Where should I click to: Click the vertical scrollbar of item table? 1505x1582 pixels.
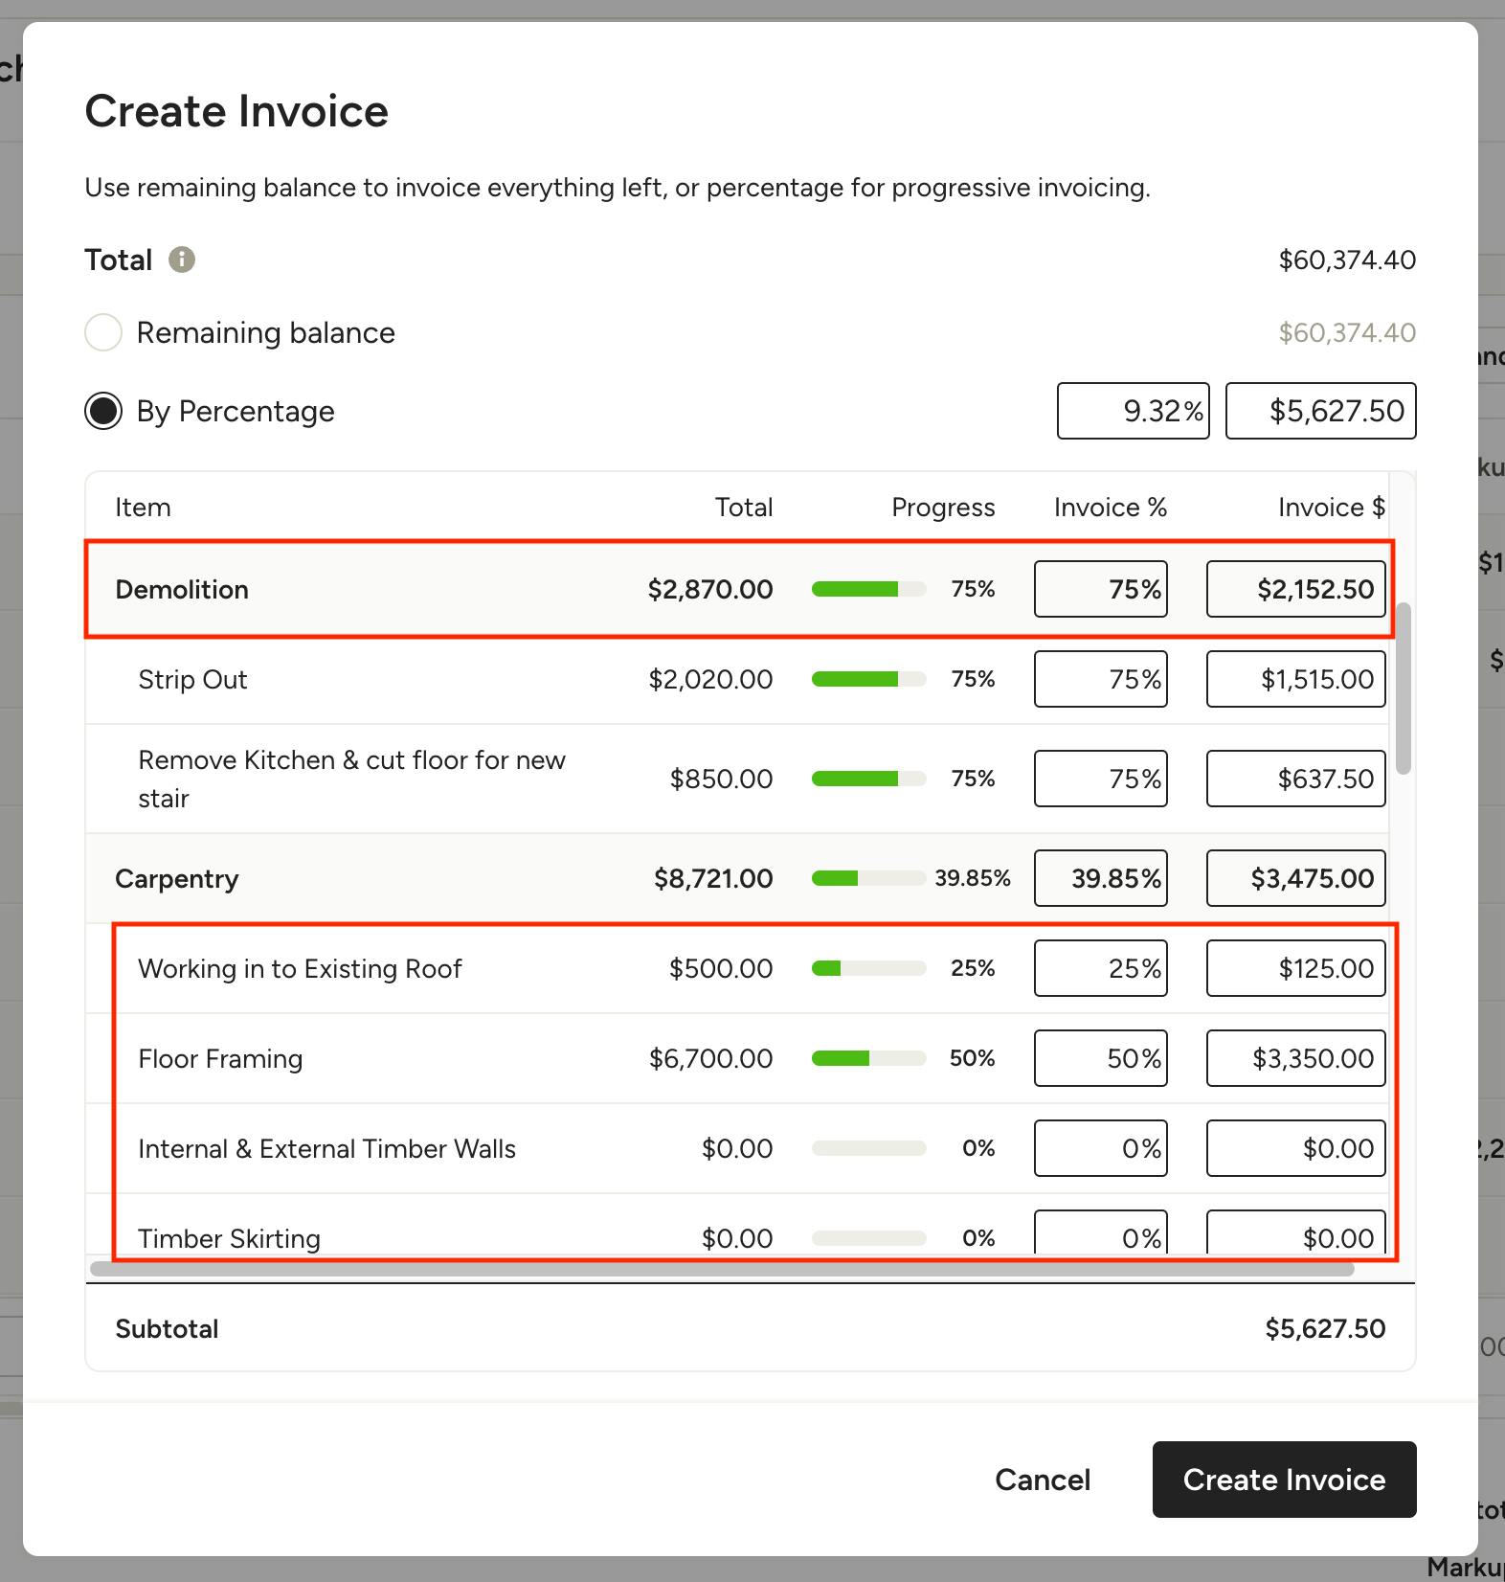tap(1404, 688)
